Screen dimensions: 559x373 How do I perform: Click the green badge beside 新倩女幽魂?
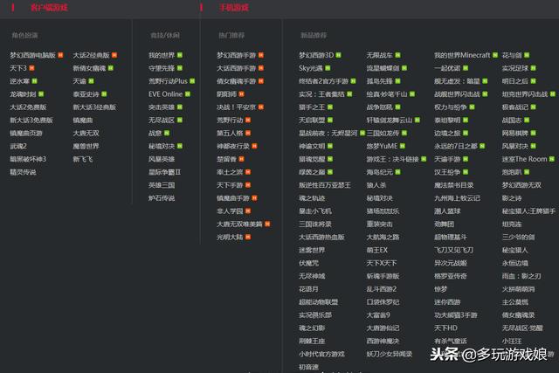111,68
